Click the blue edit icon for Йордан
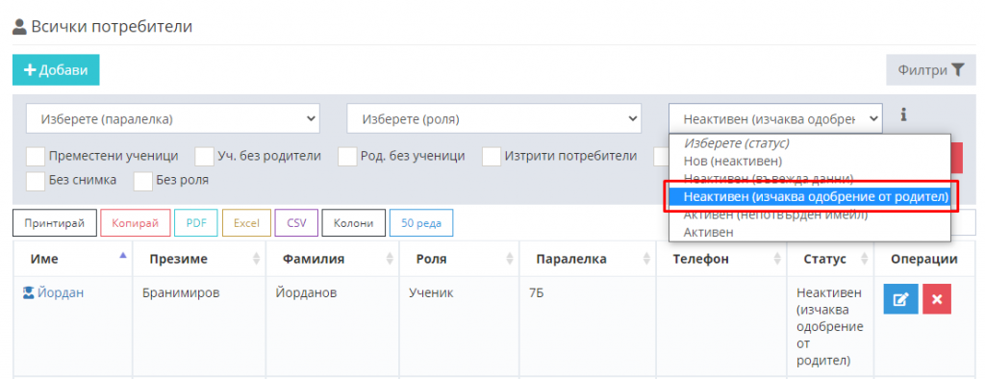985x379 pixels. [900, 298]
